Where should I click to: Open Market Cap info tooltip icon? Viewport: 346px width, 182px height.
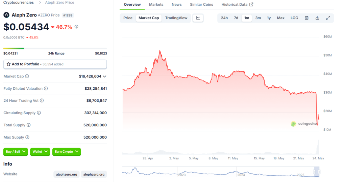tap(27, 77)
